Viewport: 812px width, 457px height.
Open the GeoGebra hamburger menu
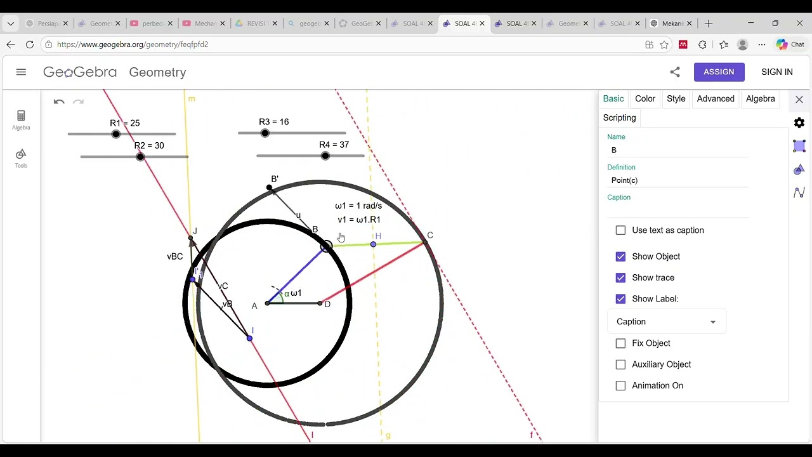[21, 72]
